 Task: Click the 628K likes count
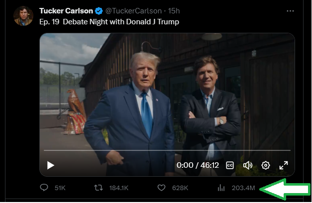180,188
